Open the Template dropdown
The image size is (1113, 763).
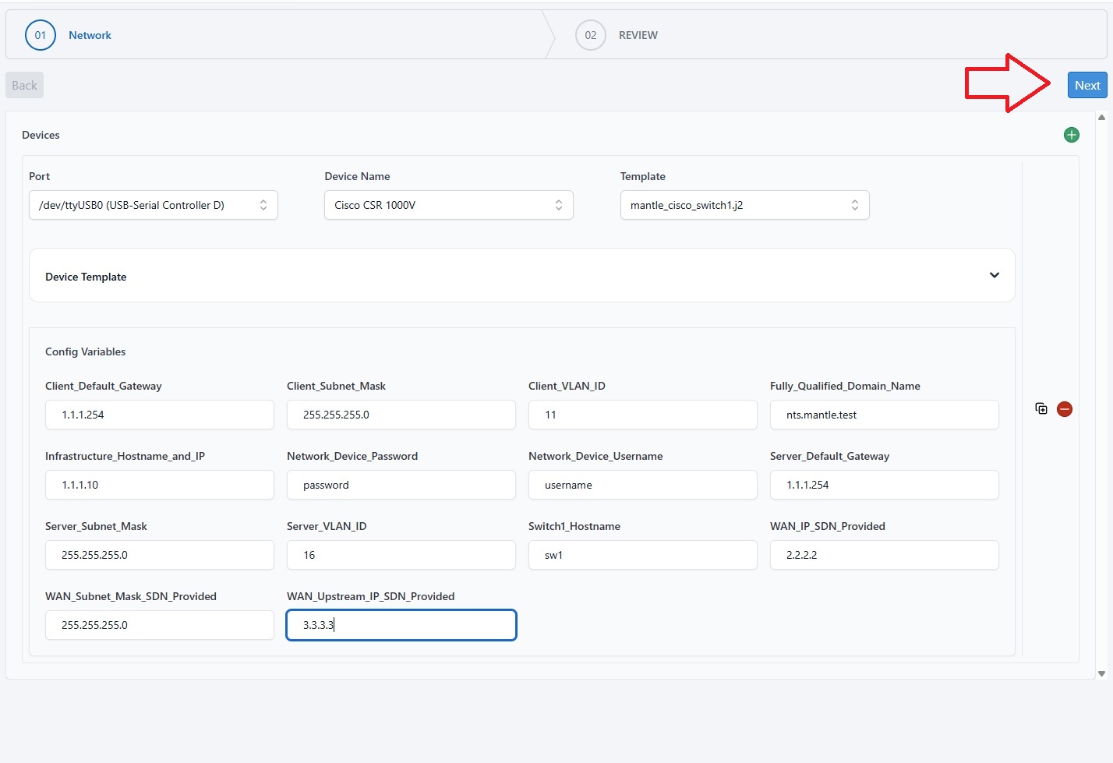point(745,205)
